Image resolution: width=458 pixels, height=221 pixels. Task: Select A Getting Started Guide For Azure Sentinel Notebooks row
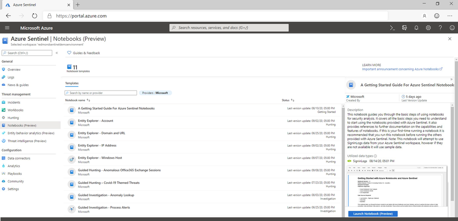click(203, 110)
